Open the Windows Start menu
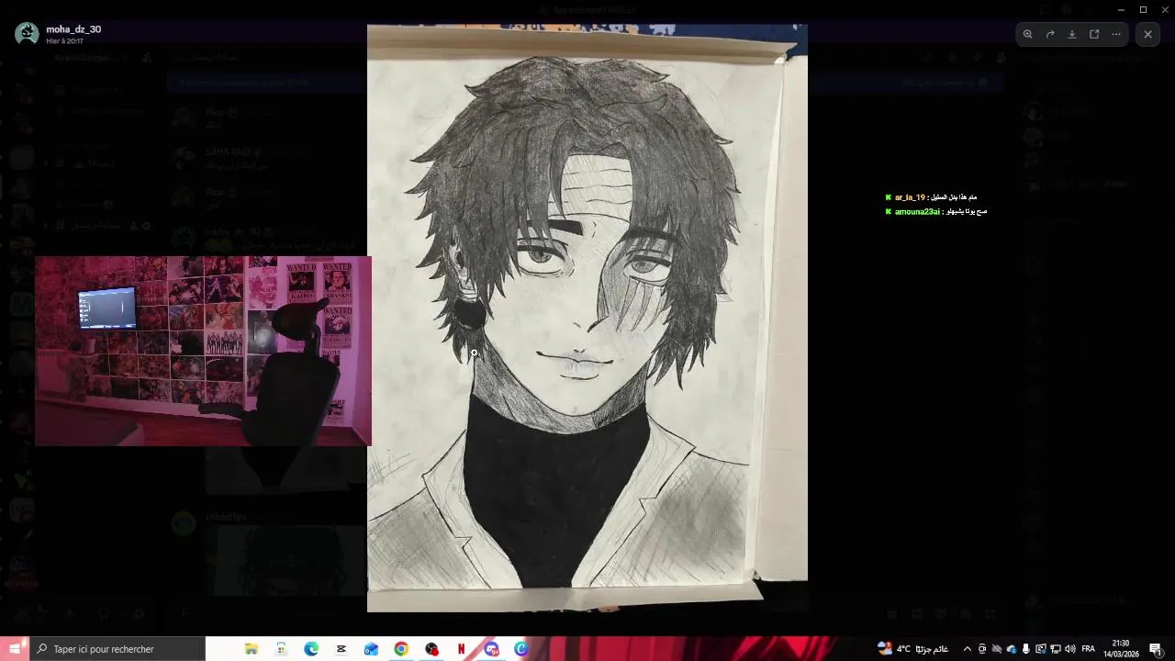This screenshot has width=1175, height=661. click(x=15, y=649)
